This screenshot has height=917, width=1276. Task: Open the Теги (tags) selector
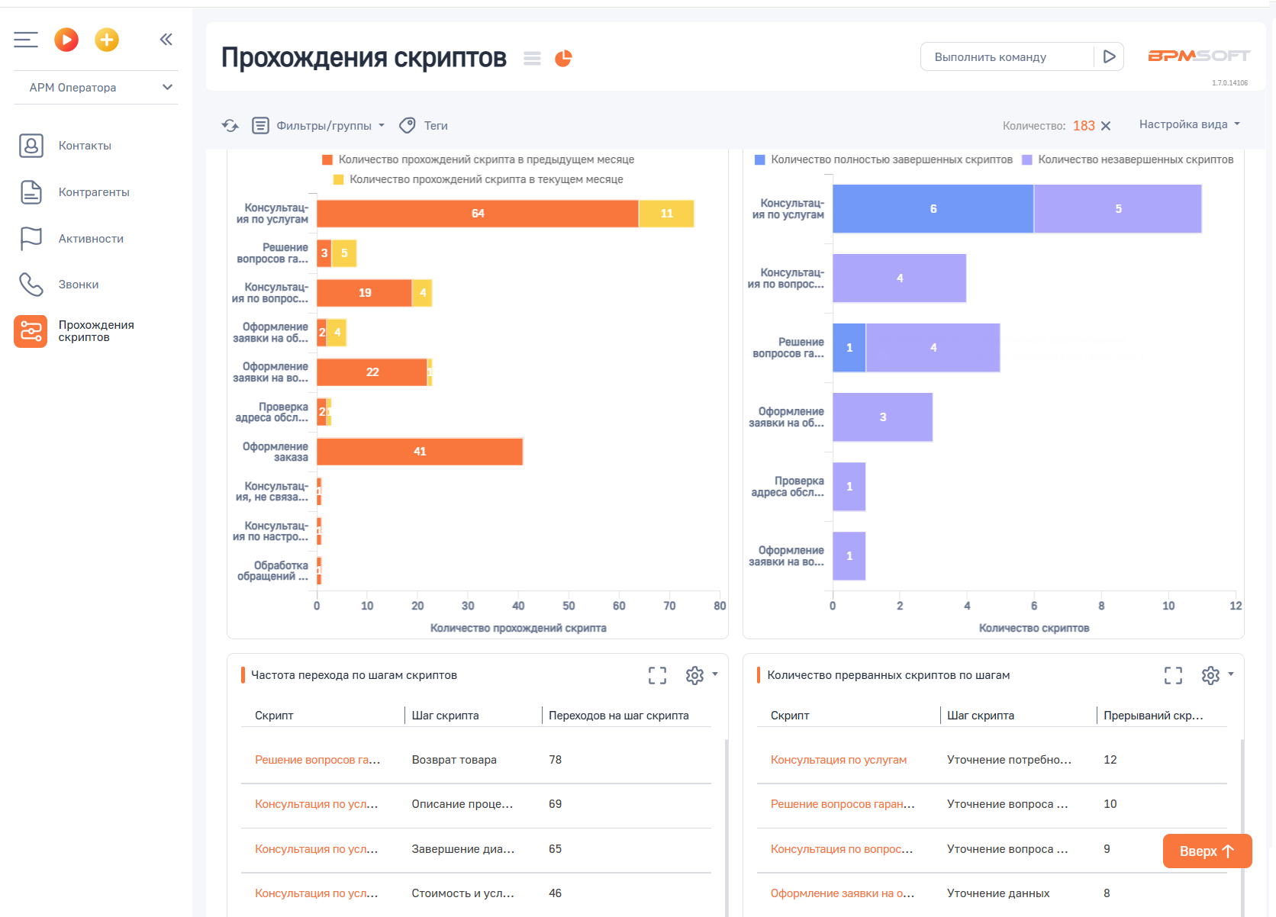423,125
